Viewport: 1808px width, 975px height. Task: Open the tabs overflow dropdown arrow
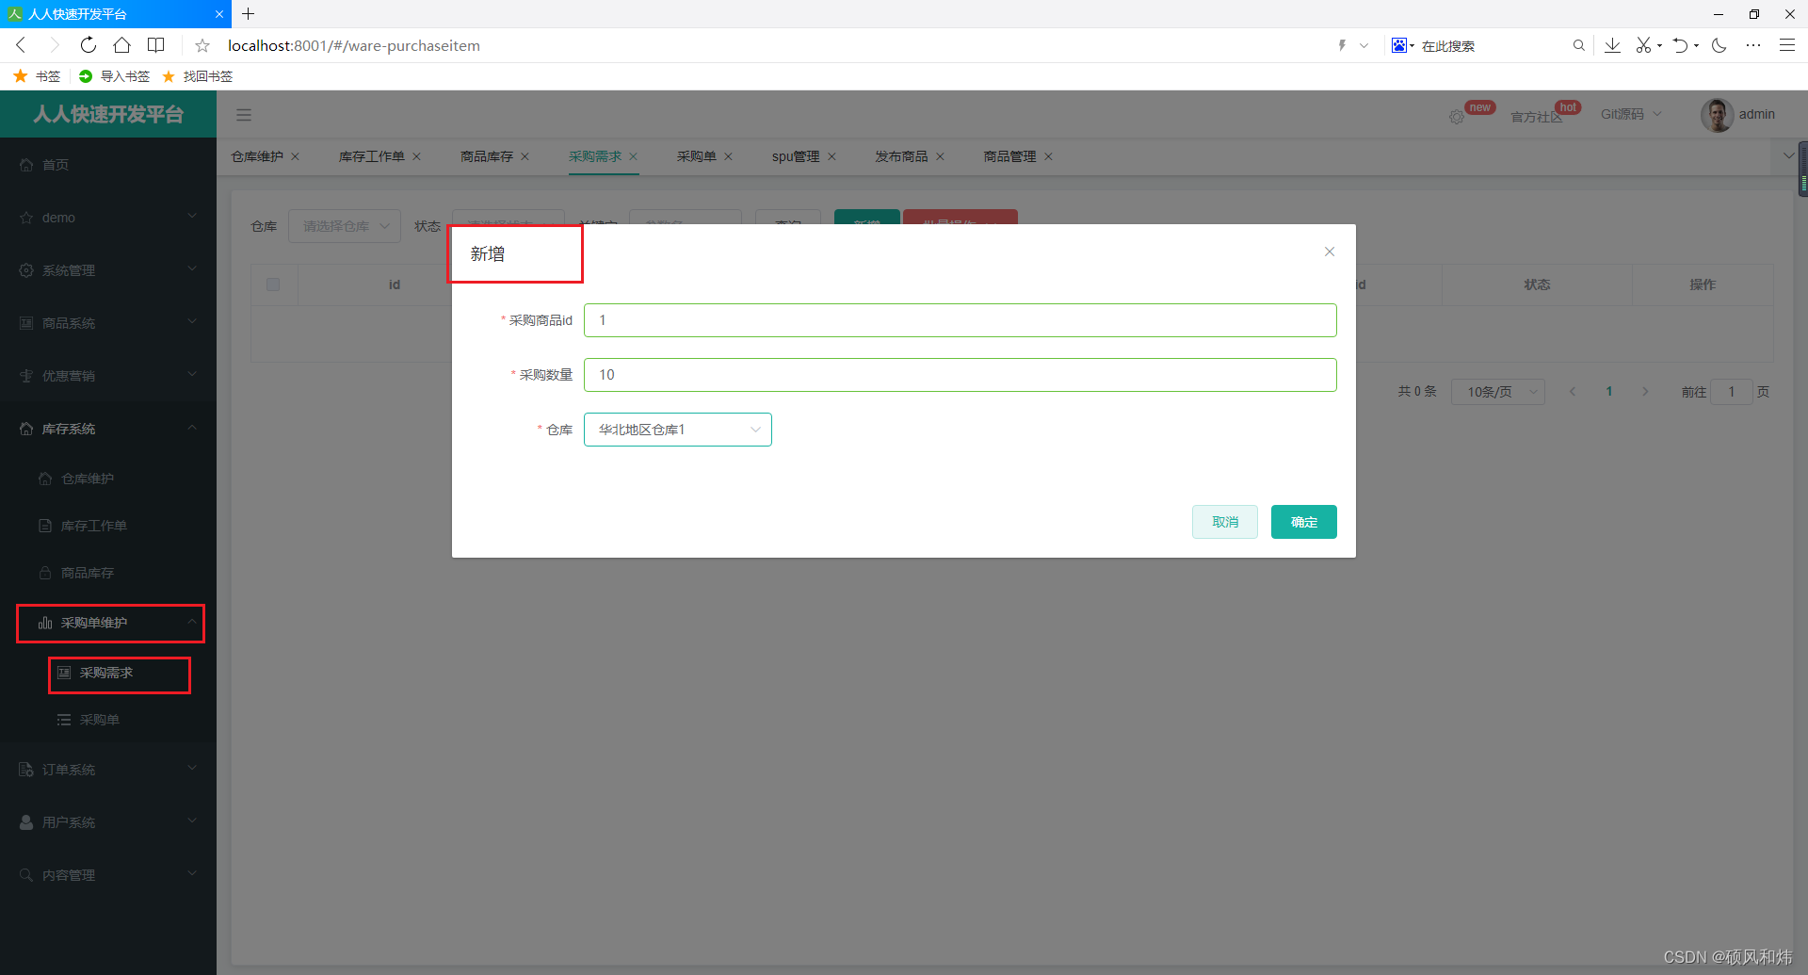coord(1788,155)
